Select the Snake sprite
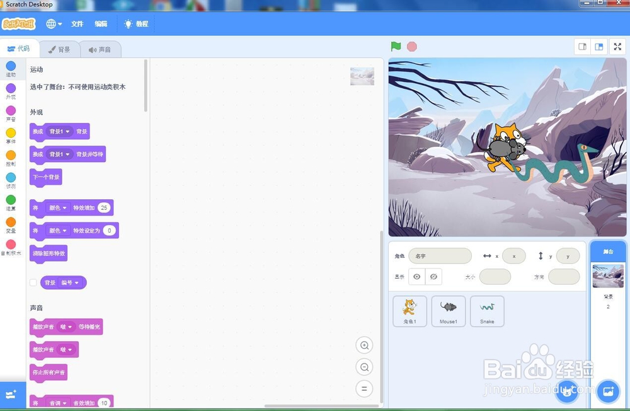 487,311
